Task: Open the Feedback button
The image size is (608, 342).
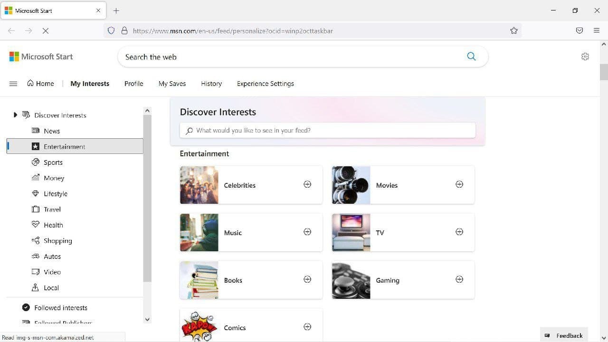Action: (x=564, y=335)
